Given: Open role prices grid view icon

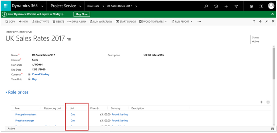Looking at the screenshot, I should point(268,102).
